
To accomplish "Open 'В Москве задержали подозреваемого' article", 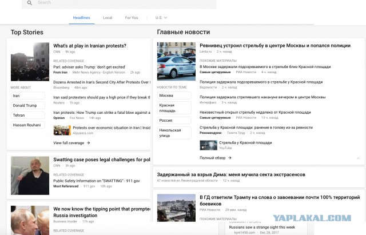I will click(265, 67).
